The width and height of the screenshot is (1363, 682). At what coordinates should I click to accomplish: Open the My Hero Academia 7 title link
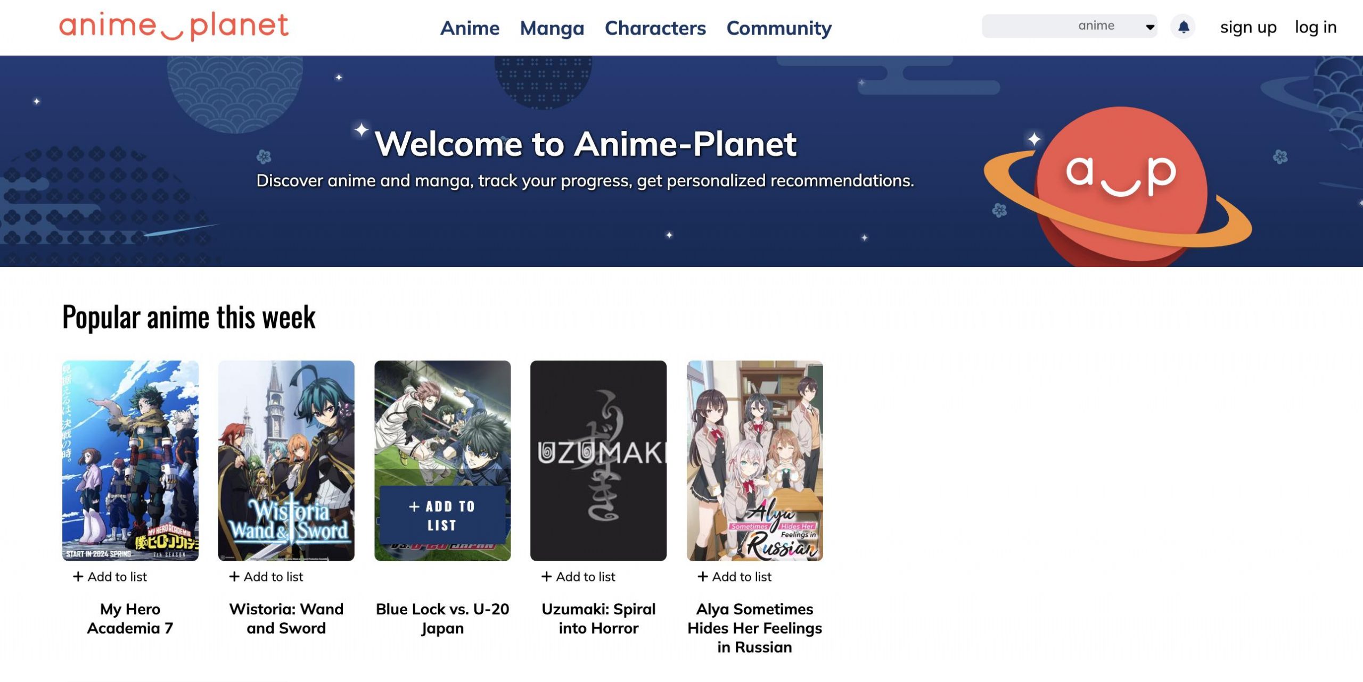pos(130,618)
